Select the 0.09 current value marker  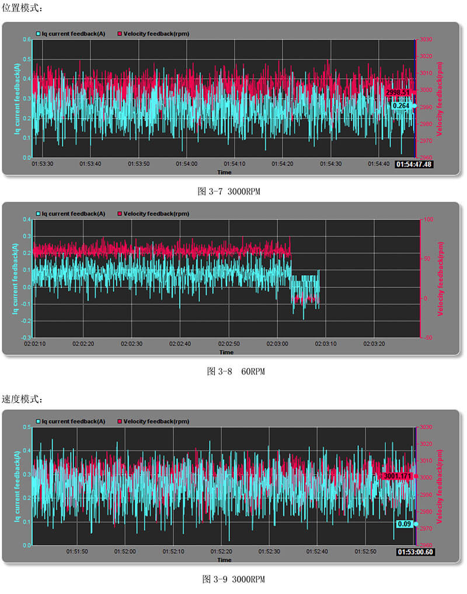pos(405,524)
